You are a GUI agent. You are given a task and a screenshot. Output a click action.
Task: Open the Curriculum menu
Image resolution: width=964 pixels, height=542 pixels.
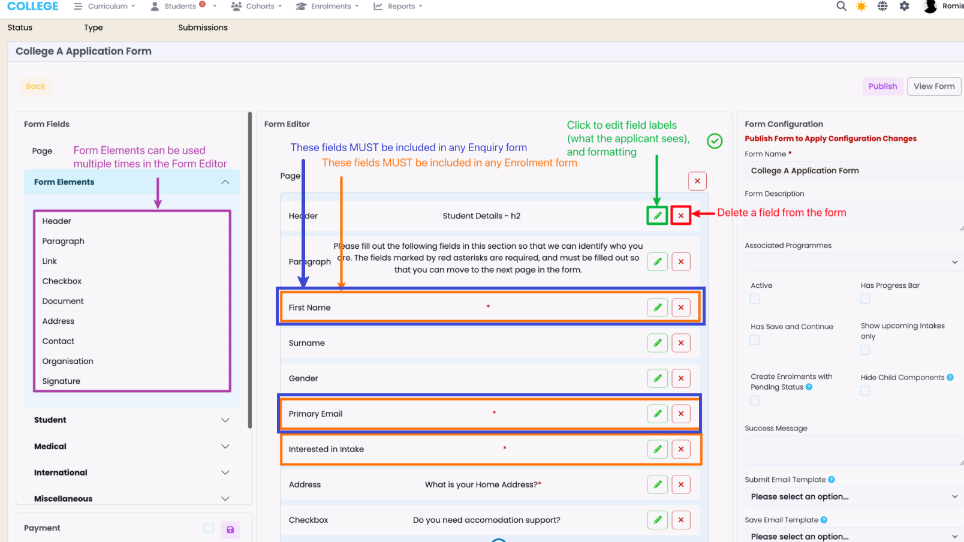coord(104,6)
